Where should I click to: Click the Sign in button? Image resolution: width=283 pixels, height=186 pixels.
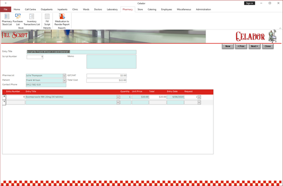(x=249, y=3)
